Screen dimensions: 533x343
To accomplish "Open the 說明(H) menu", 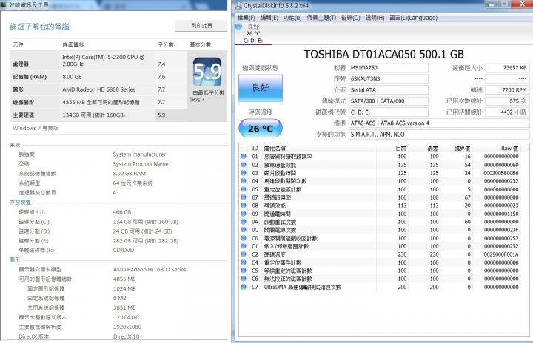I will tap(375, 18).
